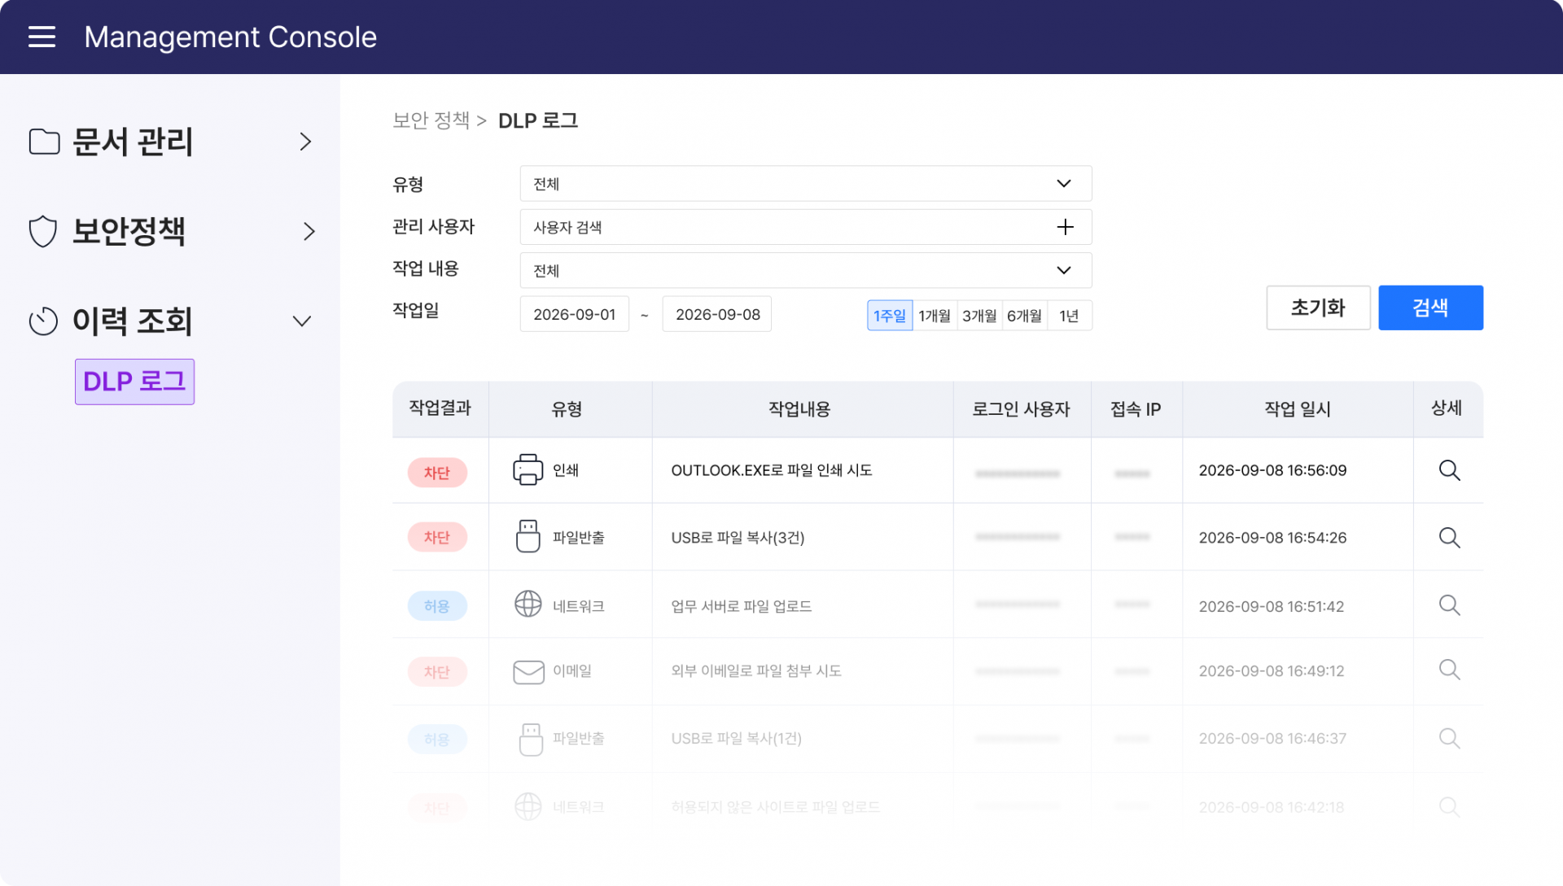Click USB icon in 16:46:37 row
The width and height of the screenshot is (1563, 886).
tap(530, 739)
